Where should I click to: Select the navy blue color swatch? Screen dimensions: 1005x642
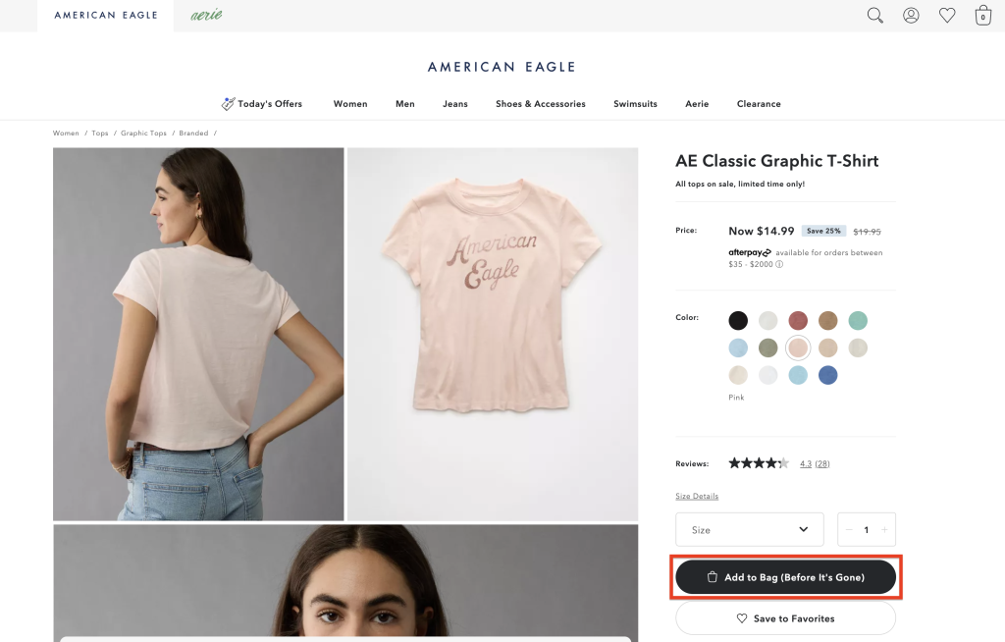[828, 375]
